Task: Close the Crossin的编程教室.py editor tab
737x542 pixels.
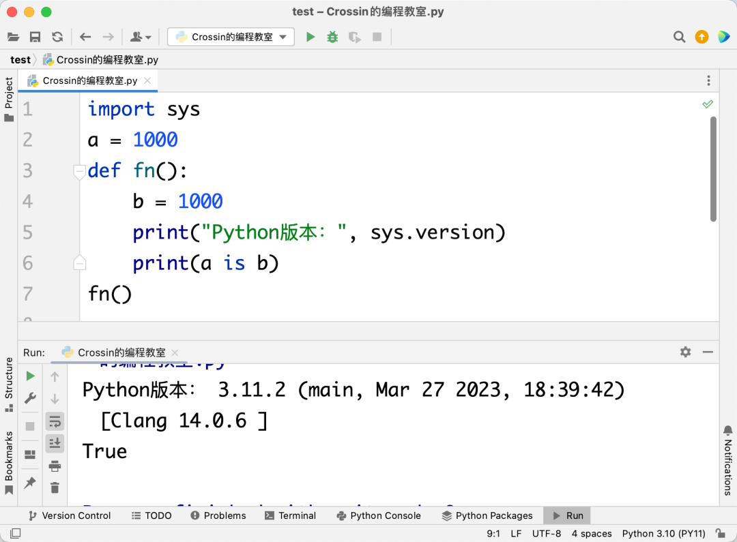Action: coord(147,80)
